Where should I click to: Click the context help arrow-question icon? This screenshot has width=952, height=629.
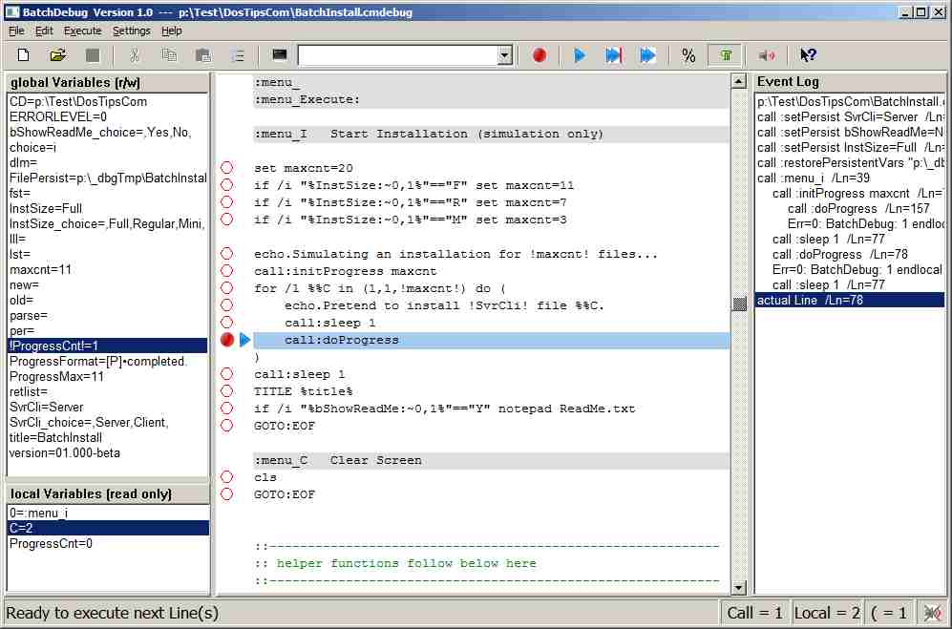pyautogui.click(x=808, y=55)
